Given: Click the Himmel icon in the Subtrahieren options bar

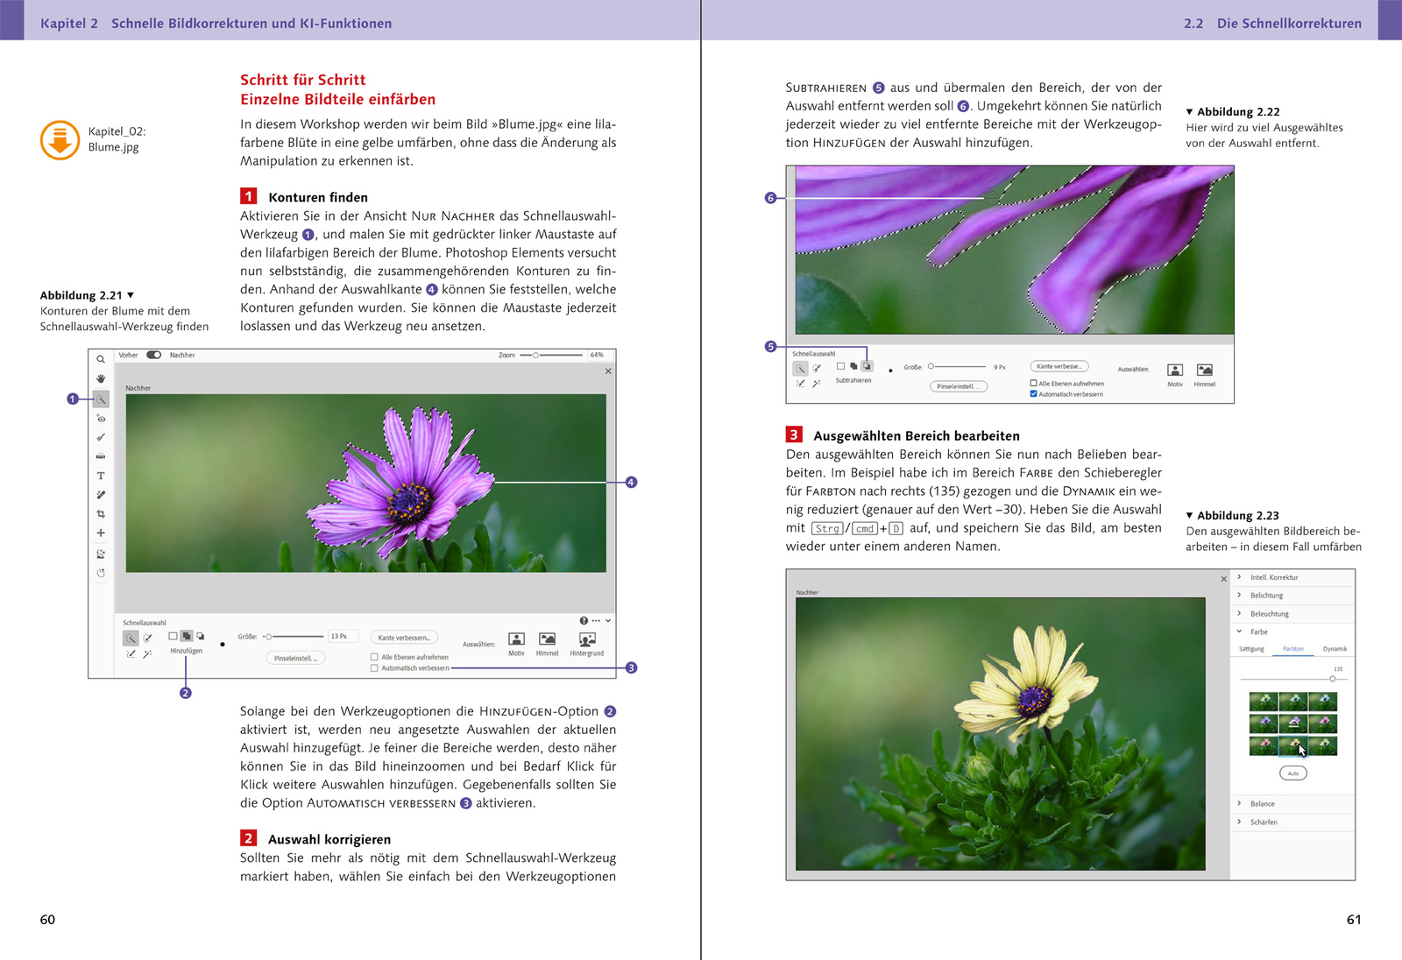Looking at the screenshot, I should tap(1205, 371).
